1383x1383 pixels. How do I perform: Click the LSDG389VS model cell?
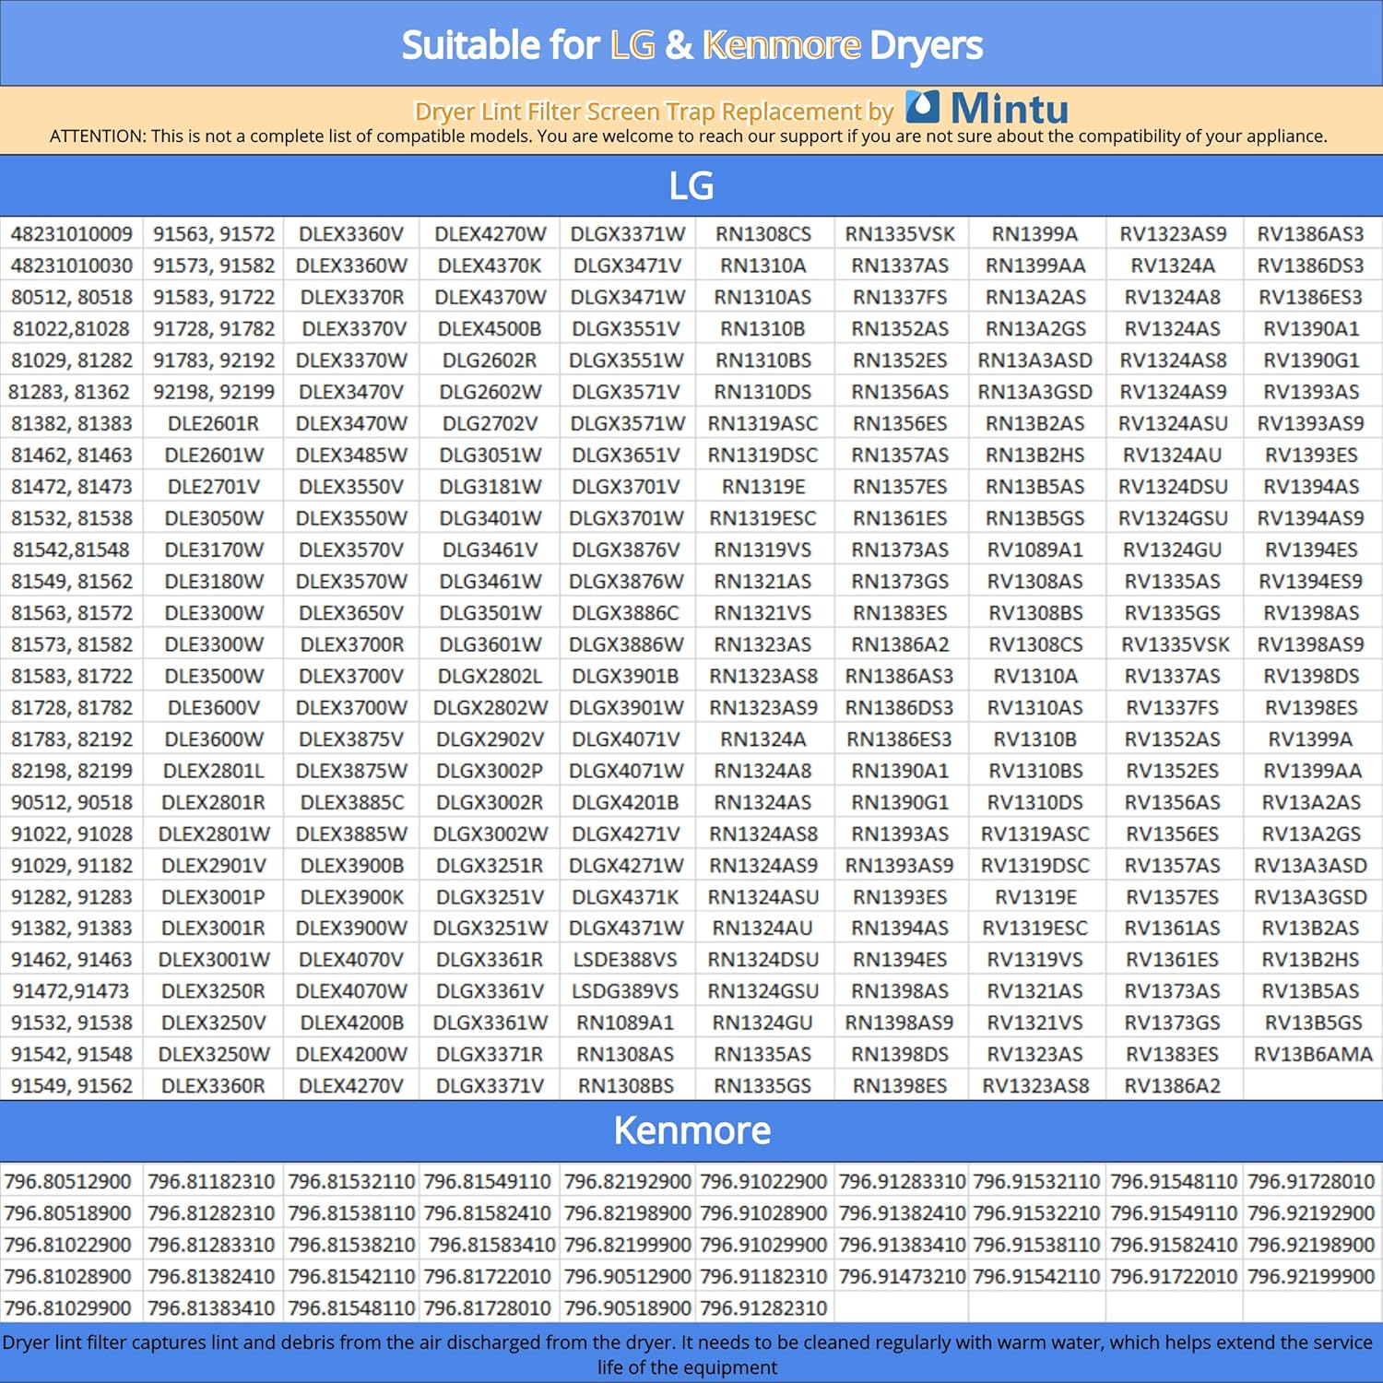pos(625,991)
